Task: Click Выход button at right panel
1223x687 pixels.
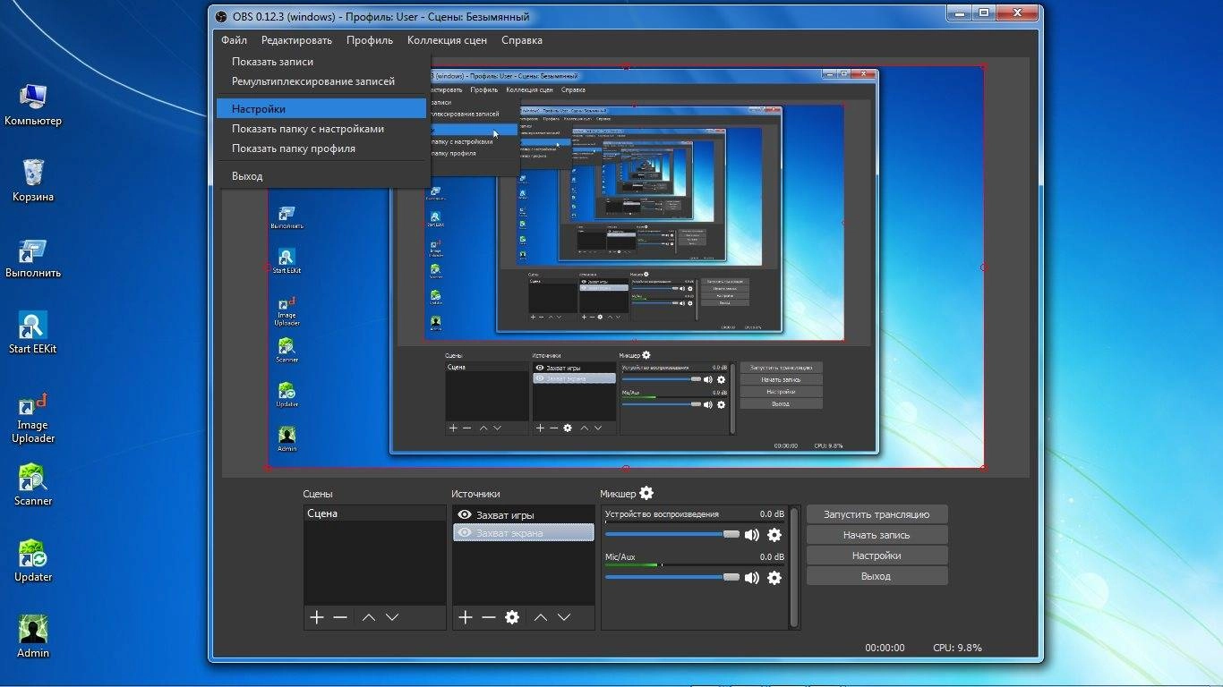Action: pos(877,576)
